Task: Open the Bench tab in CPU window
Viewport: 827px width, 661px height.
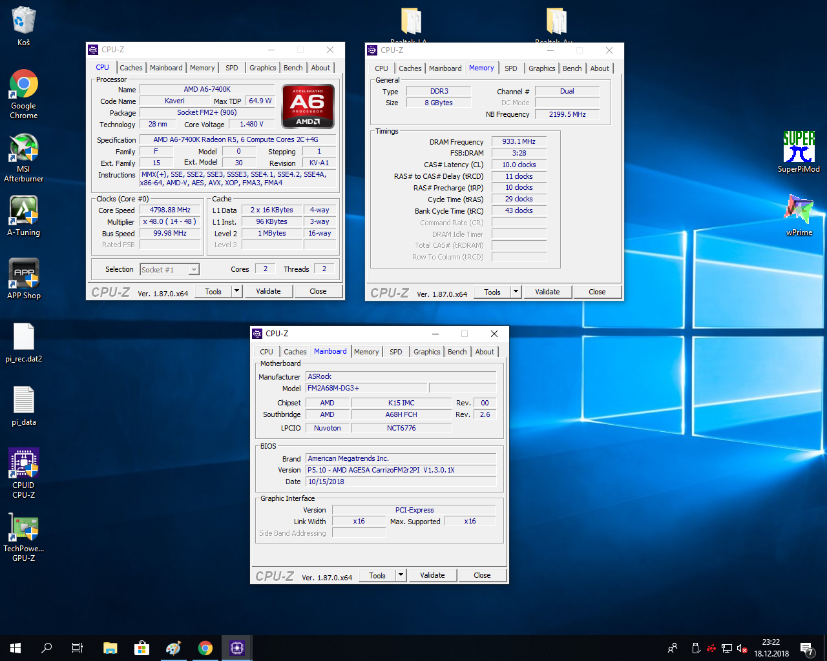Action: tap(293, 68)
